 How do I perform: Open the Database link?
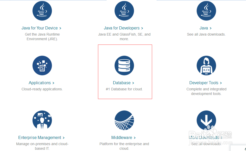123,83
